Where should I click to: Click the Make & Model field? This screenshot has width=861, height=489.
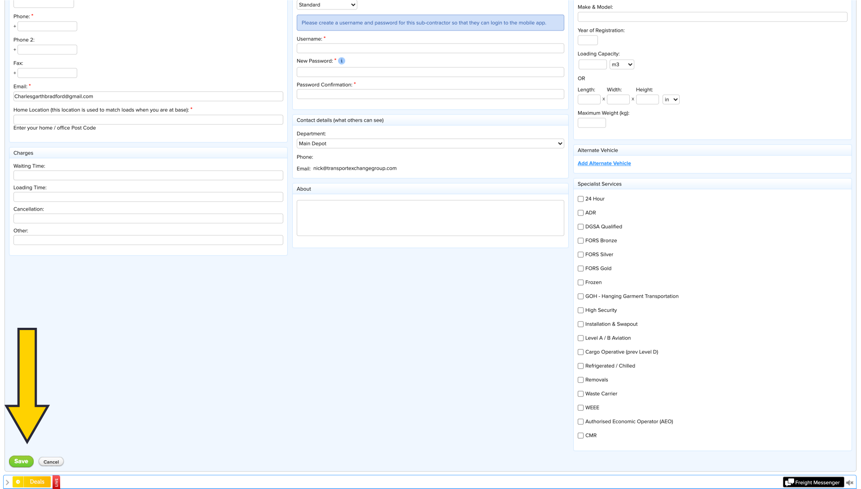(712, 17)
